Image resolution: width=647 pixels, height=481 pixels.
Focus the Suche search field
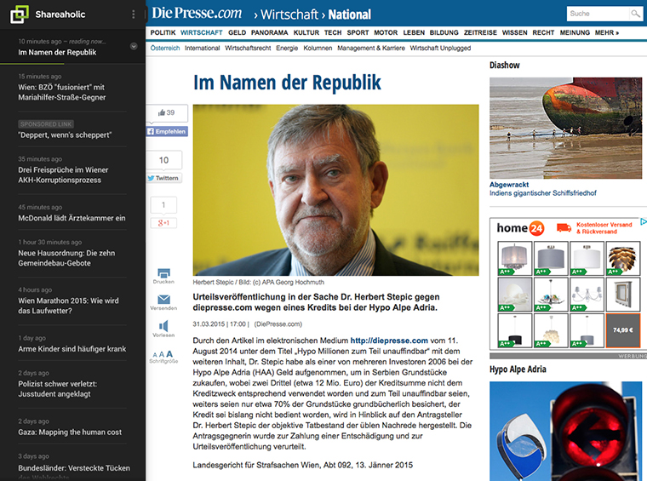[598, 14]
